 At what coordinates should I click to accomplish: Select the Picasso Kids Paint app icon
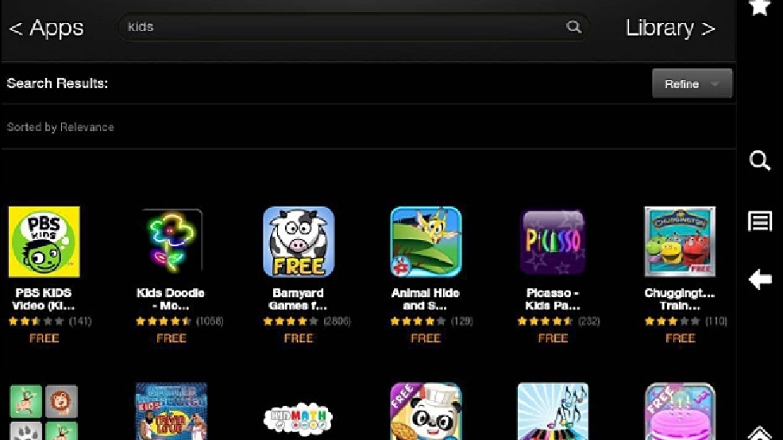pyautogui.click(x=553, y=241)
